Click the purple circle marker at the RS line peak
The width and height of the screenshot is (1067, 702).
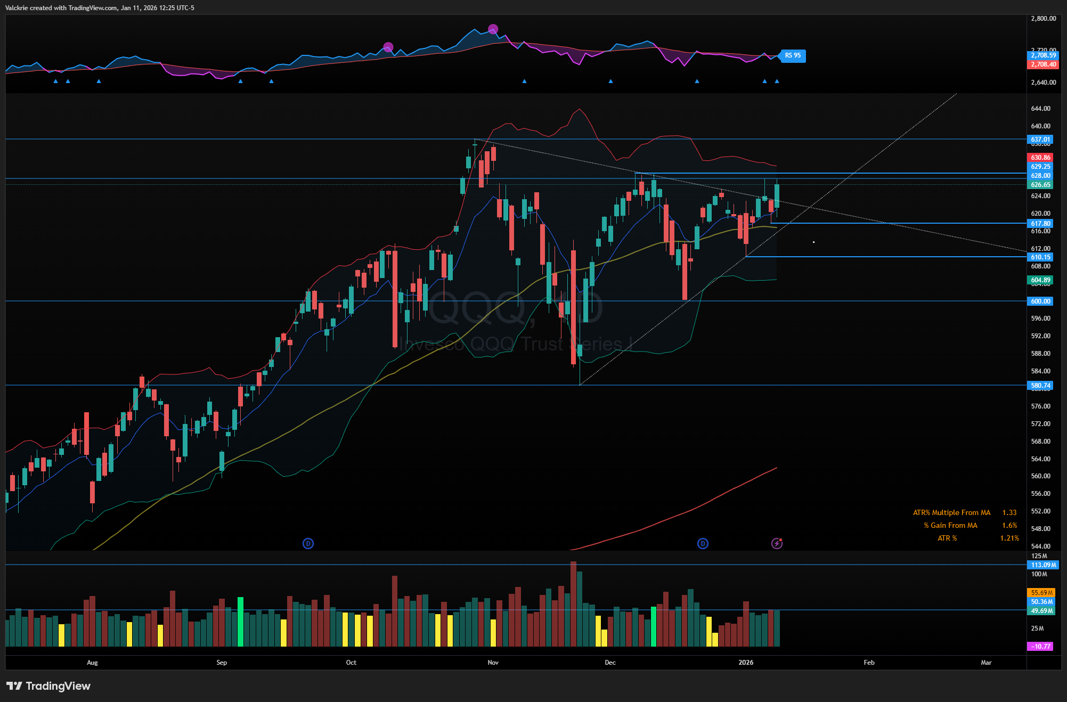pos(493,29)
